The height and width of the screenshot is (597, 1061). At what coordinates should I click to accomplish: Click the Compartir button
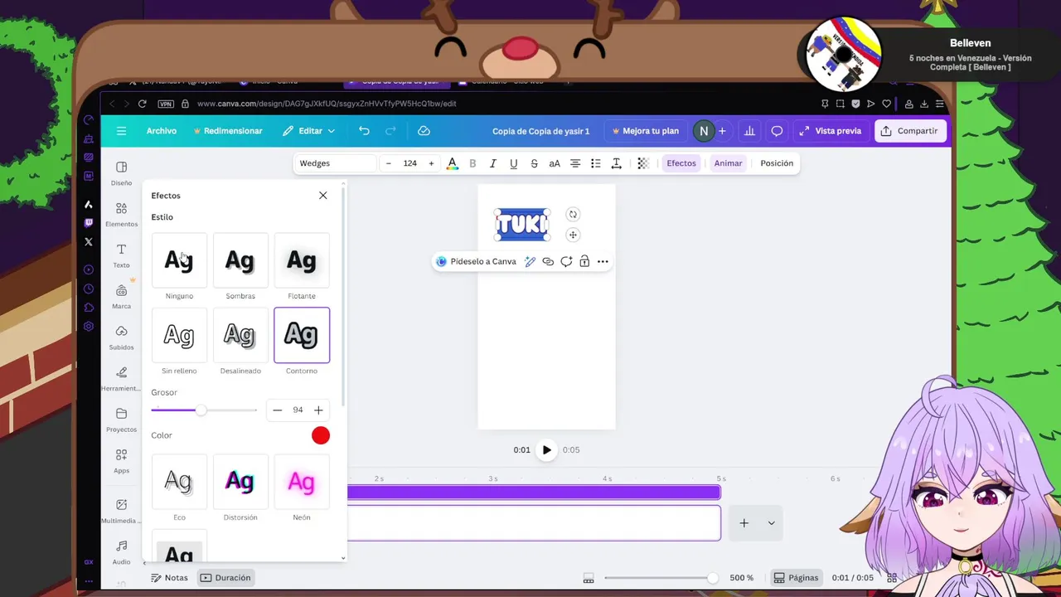pos(910,131)
